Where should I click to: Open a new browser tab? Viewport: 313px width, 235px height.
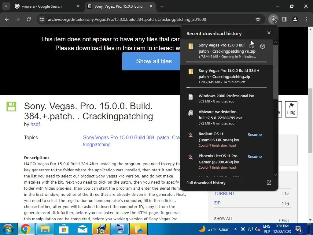162,6
